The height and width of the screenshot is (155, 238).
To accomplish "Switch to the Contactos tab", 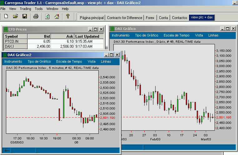I will 180,18.
